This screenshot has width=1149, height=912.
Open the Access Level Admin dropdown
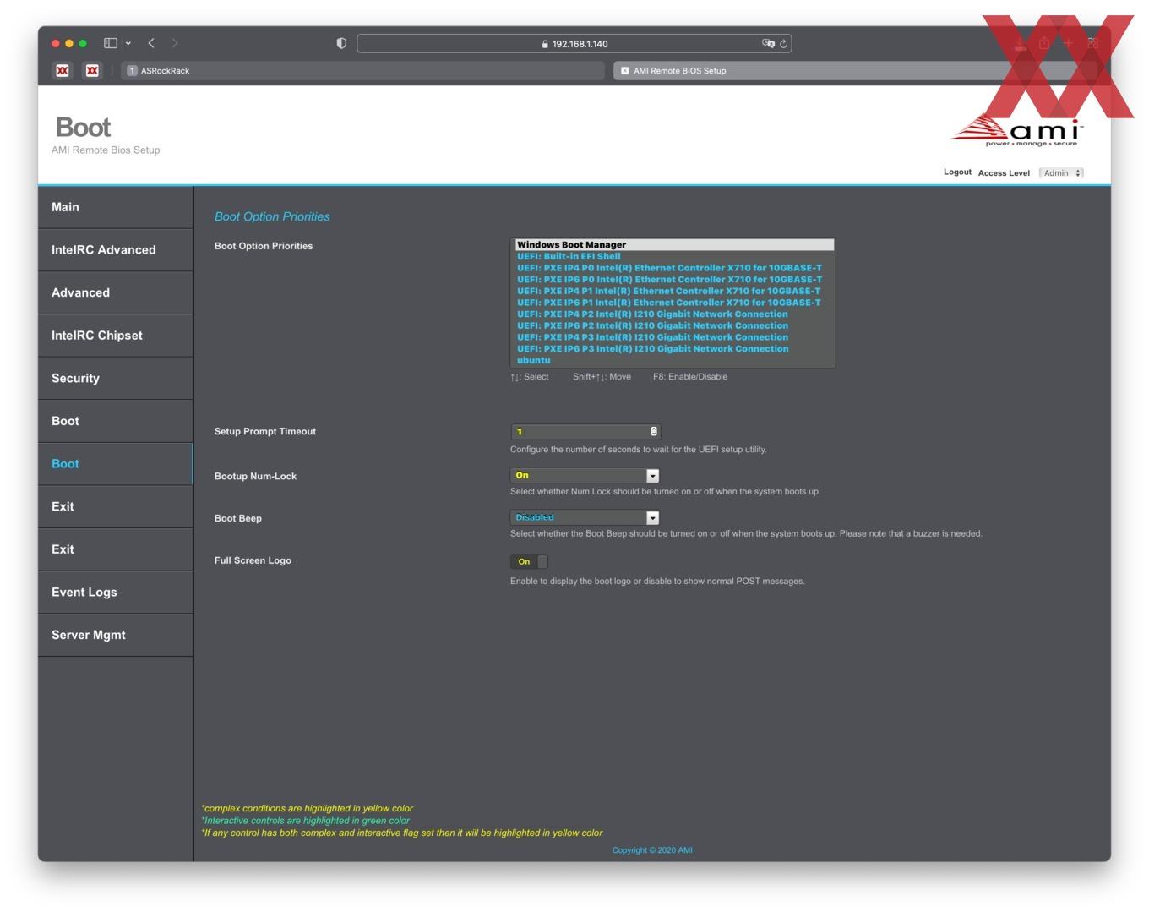[x=1061, y=172]
